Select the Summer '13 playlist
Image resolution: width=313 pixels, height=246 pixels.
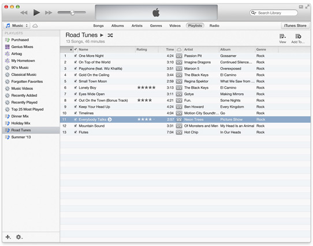point(31,137)
